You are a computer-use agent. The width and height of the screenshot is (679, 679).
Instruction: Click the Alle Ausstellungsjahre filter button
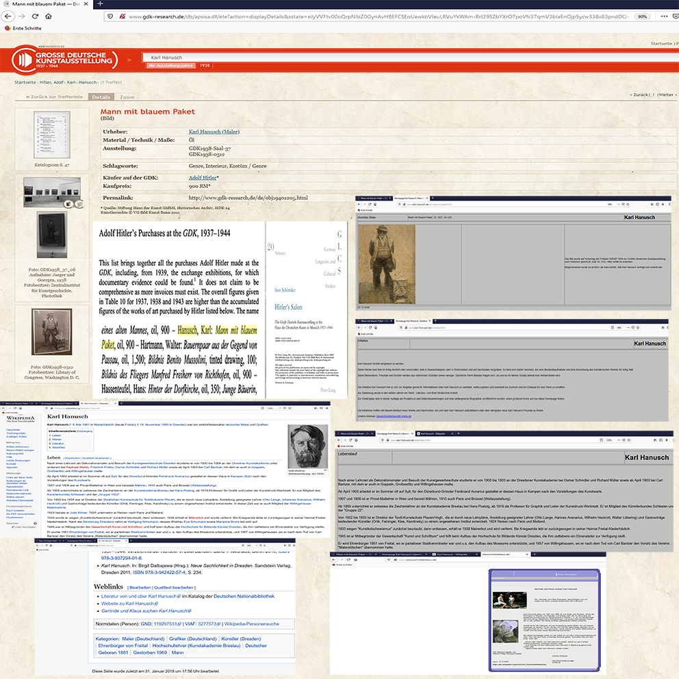tap(172, 65)
